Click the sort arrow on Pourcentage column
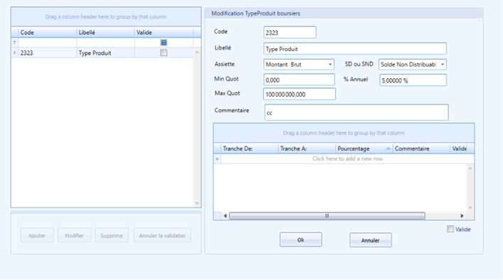 388,149
